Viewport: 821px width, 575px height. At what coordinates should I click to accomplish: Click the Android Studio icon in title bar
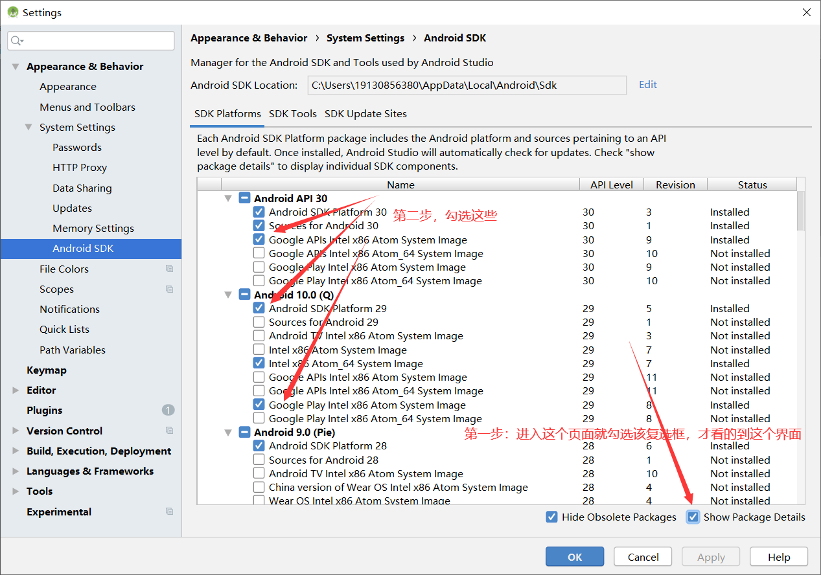(x=12, y=12)
